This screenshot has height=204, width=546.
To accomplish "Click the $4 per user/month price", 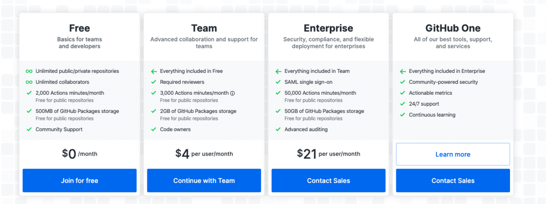I will tap(204, 153).
